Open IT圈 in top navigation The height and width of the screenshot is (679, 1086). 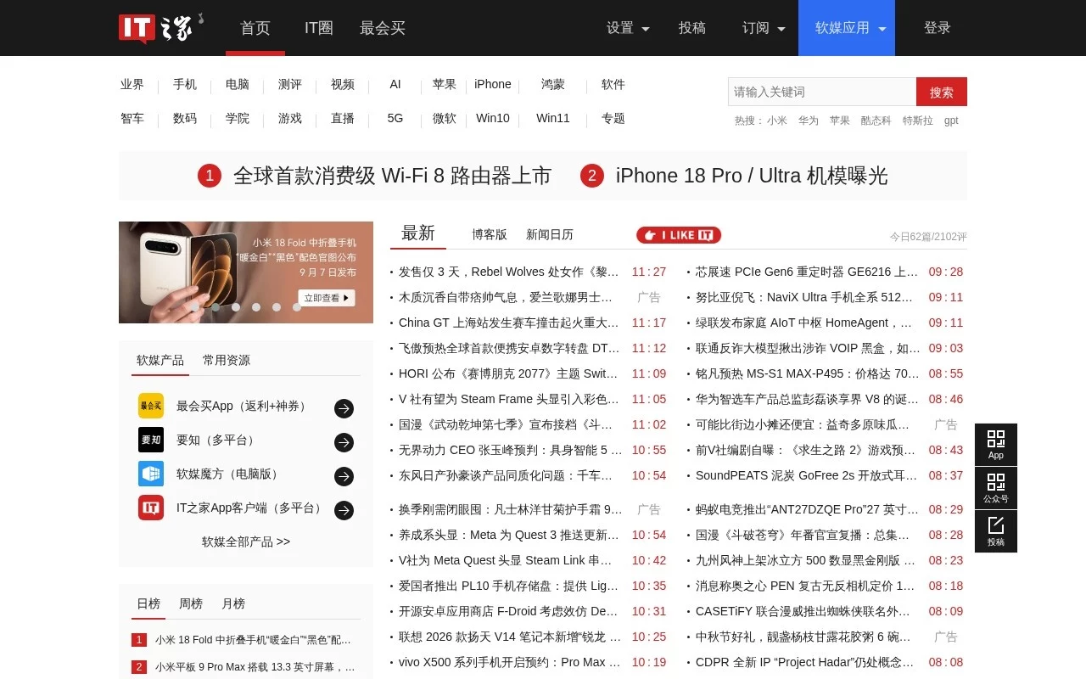[319, 28]
